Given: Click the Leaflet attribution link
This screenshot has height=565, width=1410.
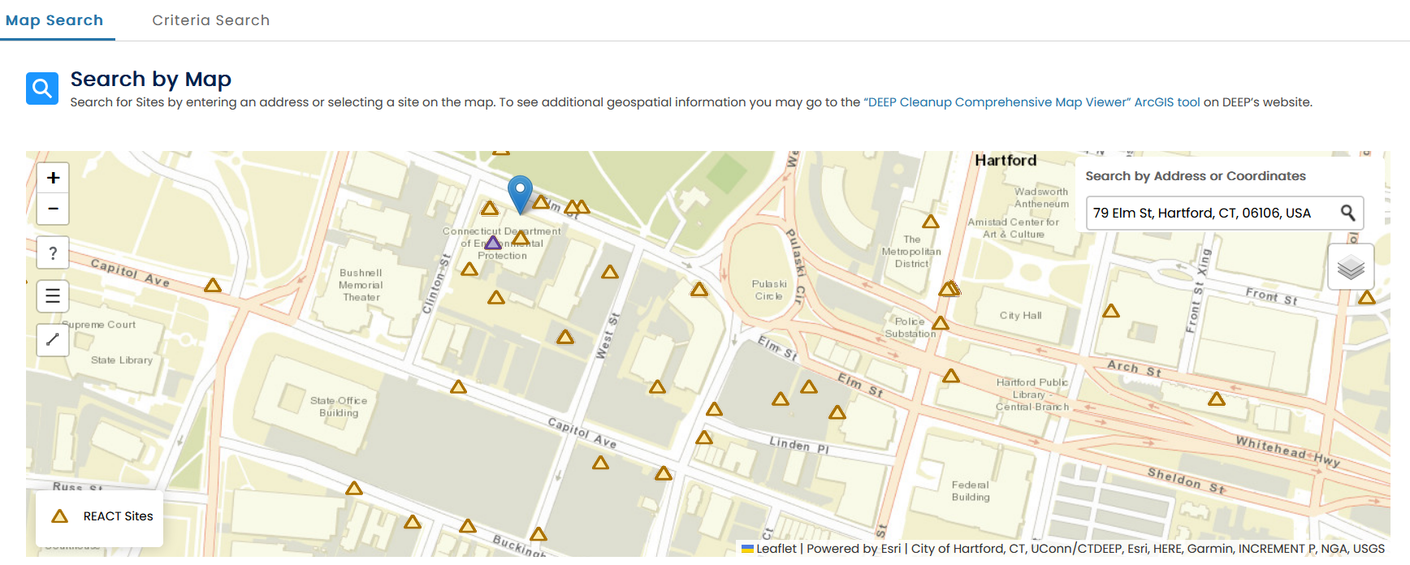Looking at the screenshot, I should [776, 549].
